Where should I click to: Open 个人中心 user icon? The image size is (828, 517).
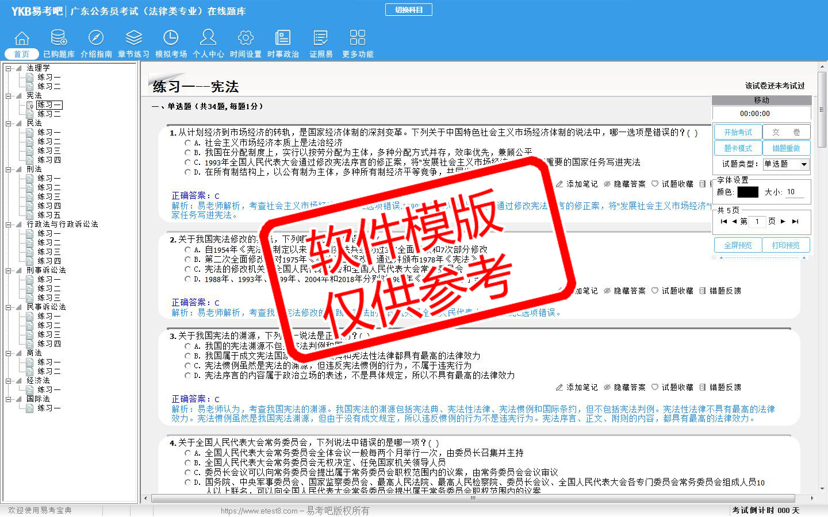[x=208, y=38]
